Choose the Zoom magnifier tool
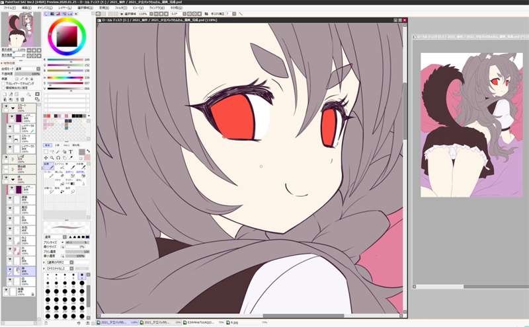 pyautogui.click(x=52, y=158)
